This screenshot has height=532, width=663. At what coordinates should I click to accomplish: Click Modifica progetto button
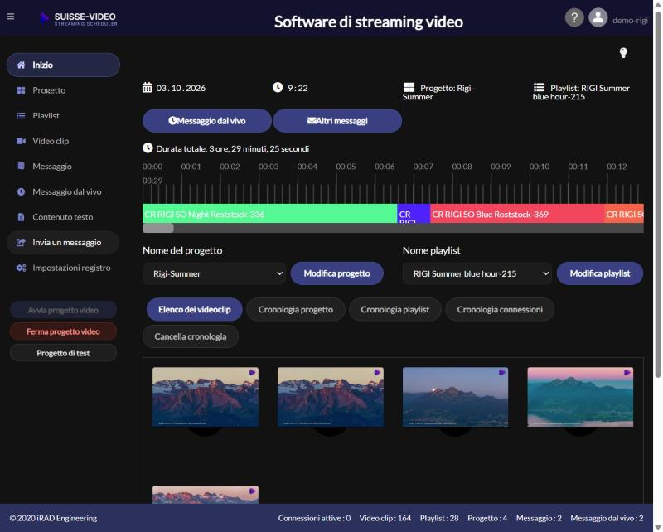(x=337, y=273)
